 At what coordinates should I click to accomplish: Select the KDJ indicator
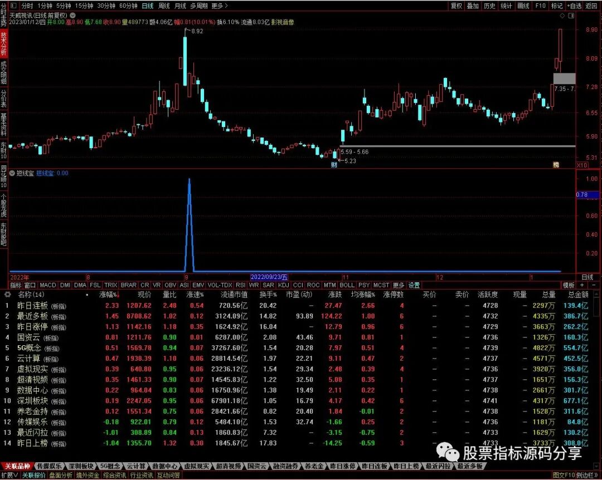[283, 285]
